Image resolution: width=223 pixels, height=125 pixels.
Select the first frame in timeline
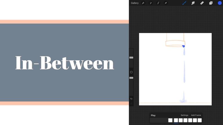(170, 120)
